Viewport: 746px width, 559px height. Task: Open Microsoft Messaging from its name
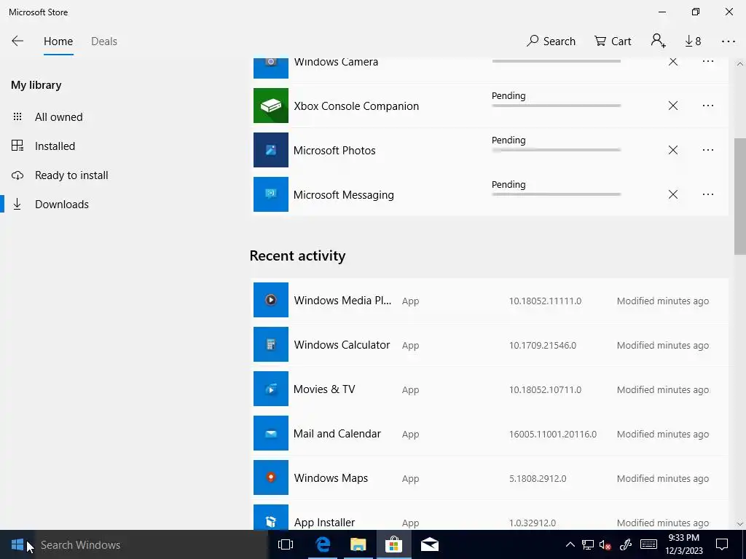click(344, 195)
